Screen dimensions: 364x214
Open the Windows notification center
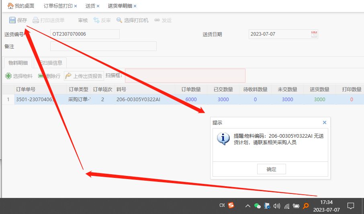pos(350,206)
